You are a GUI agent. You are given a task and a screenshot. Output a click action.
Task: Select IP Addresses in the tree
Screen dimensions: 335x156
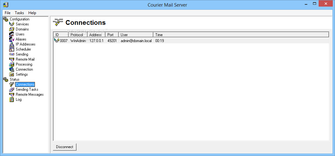click(x=26, y=44)
